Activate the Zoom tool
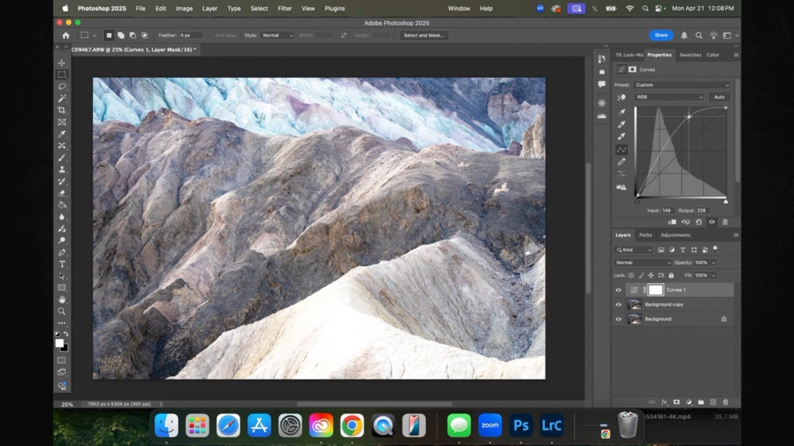 [x=62, y=311]
